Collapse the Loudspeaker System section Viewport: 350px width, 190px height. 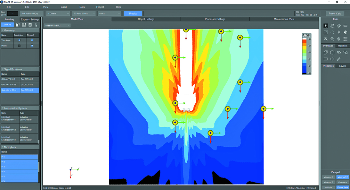pyautogui.click(x=3, y=108)
